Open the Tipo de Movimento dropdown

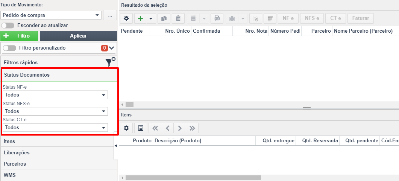point(51,15)
